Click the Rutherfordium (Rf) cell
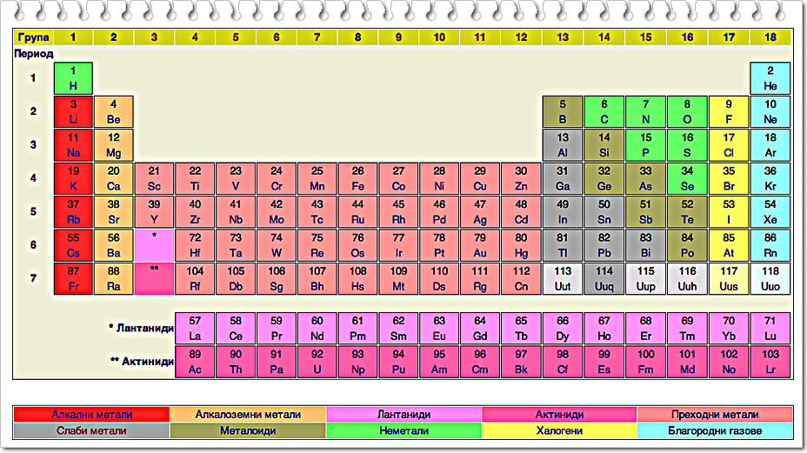The height and width of the screenshot is (453, 807). coord(195,279)
